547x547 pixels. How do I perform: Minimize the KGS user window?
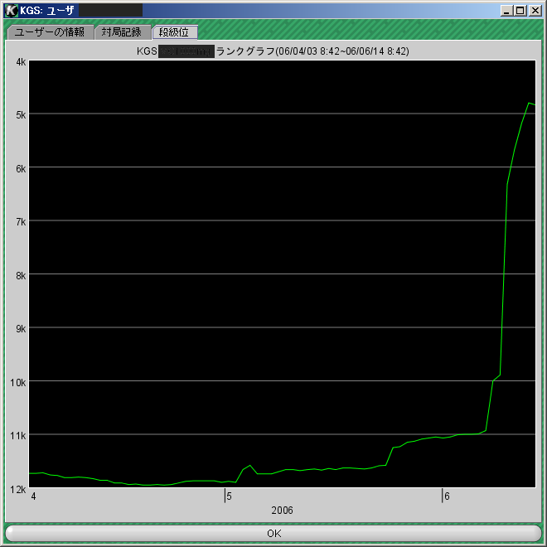tap(507, 10)
